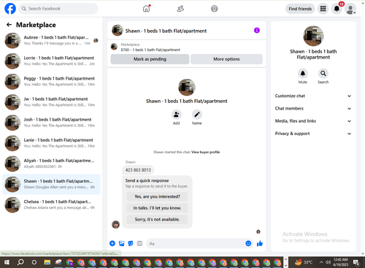Viewport: 365px width, 268px height.
Task: Click the back arrow beside Marketplace
Action: [9, 25]
